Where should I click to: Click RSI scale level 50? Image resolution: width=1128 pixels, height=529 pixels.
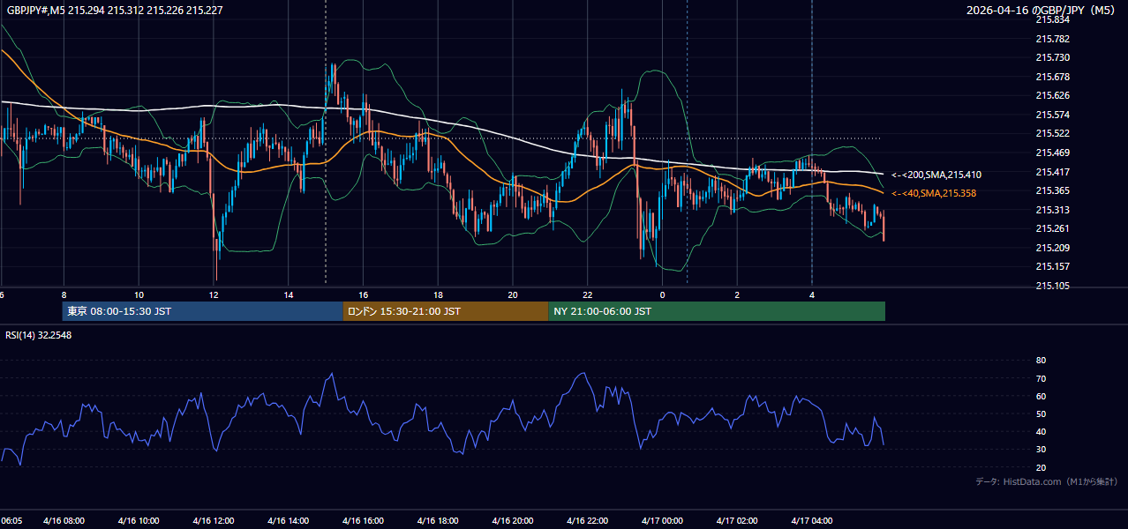(x=1041, y=414)
